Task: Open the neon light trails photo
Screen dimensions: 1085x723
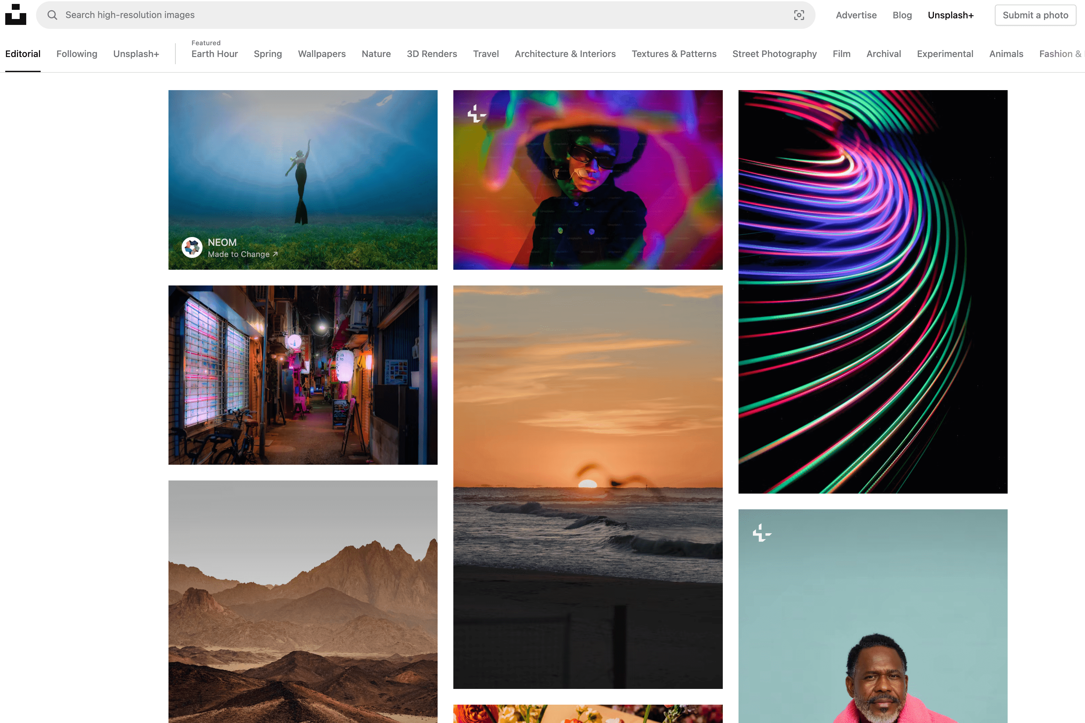Action: click(873, 291)
